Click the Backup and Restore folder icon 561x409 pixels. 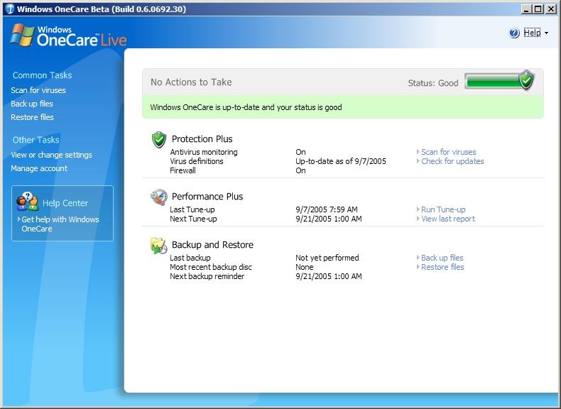coord(159,246)
